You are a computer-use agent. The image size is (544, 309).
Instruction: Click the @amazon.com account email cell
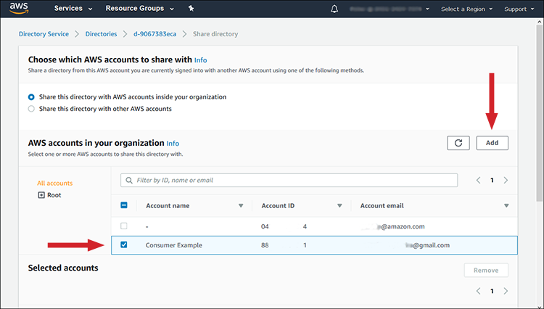tap(392, 226)
